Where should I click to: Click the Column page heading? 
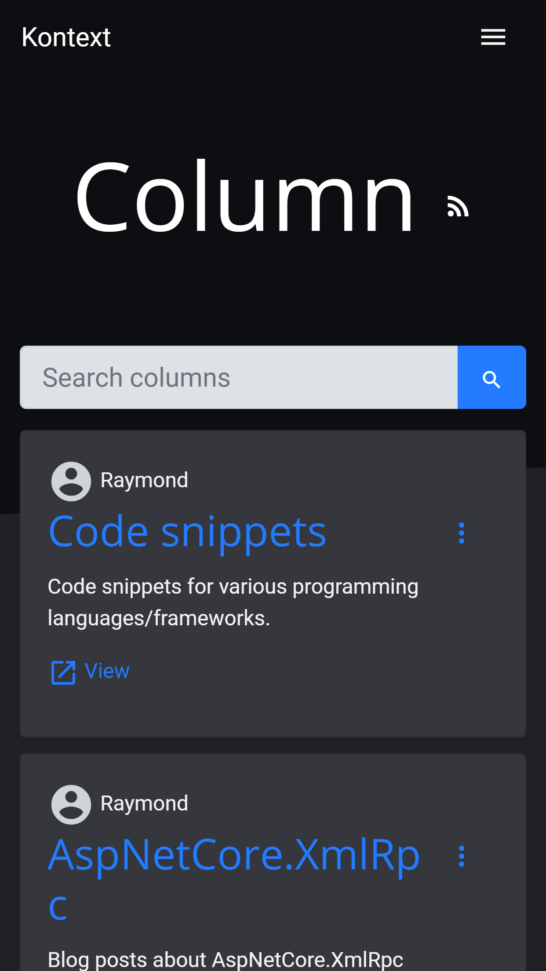pyautogui.click(x=244, y=196)
